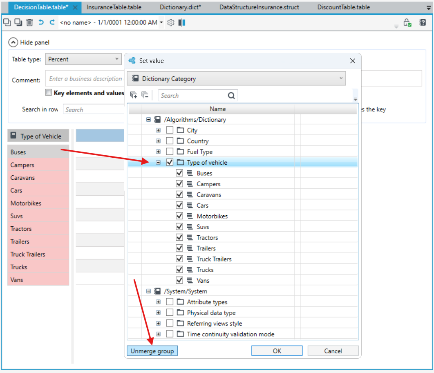Click the Cancel button
The image size is (434, 373).
coord(333,351)
